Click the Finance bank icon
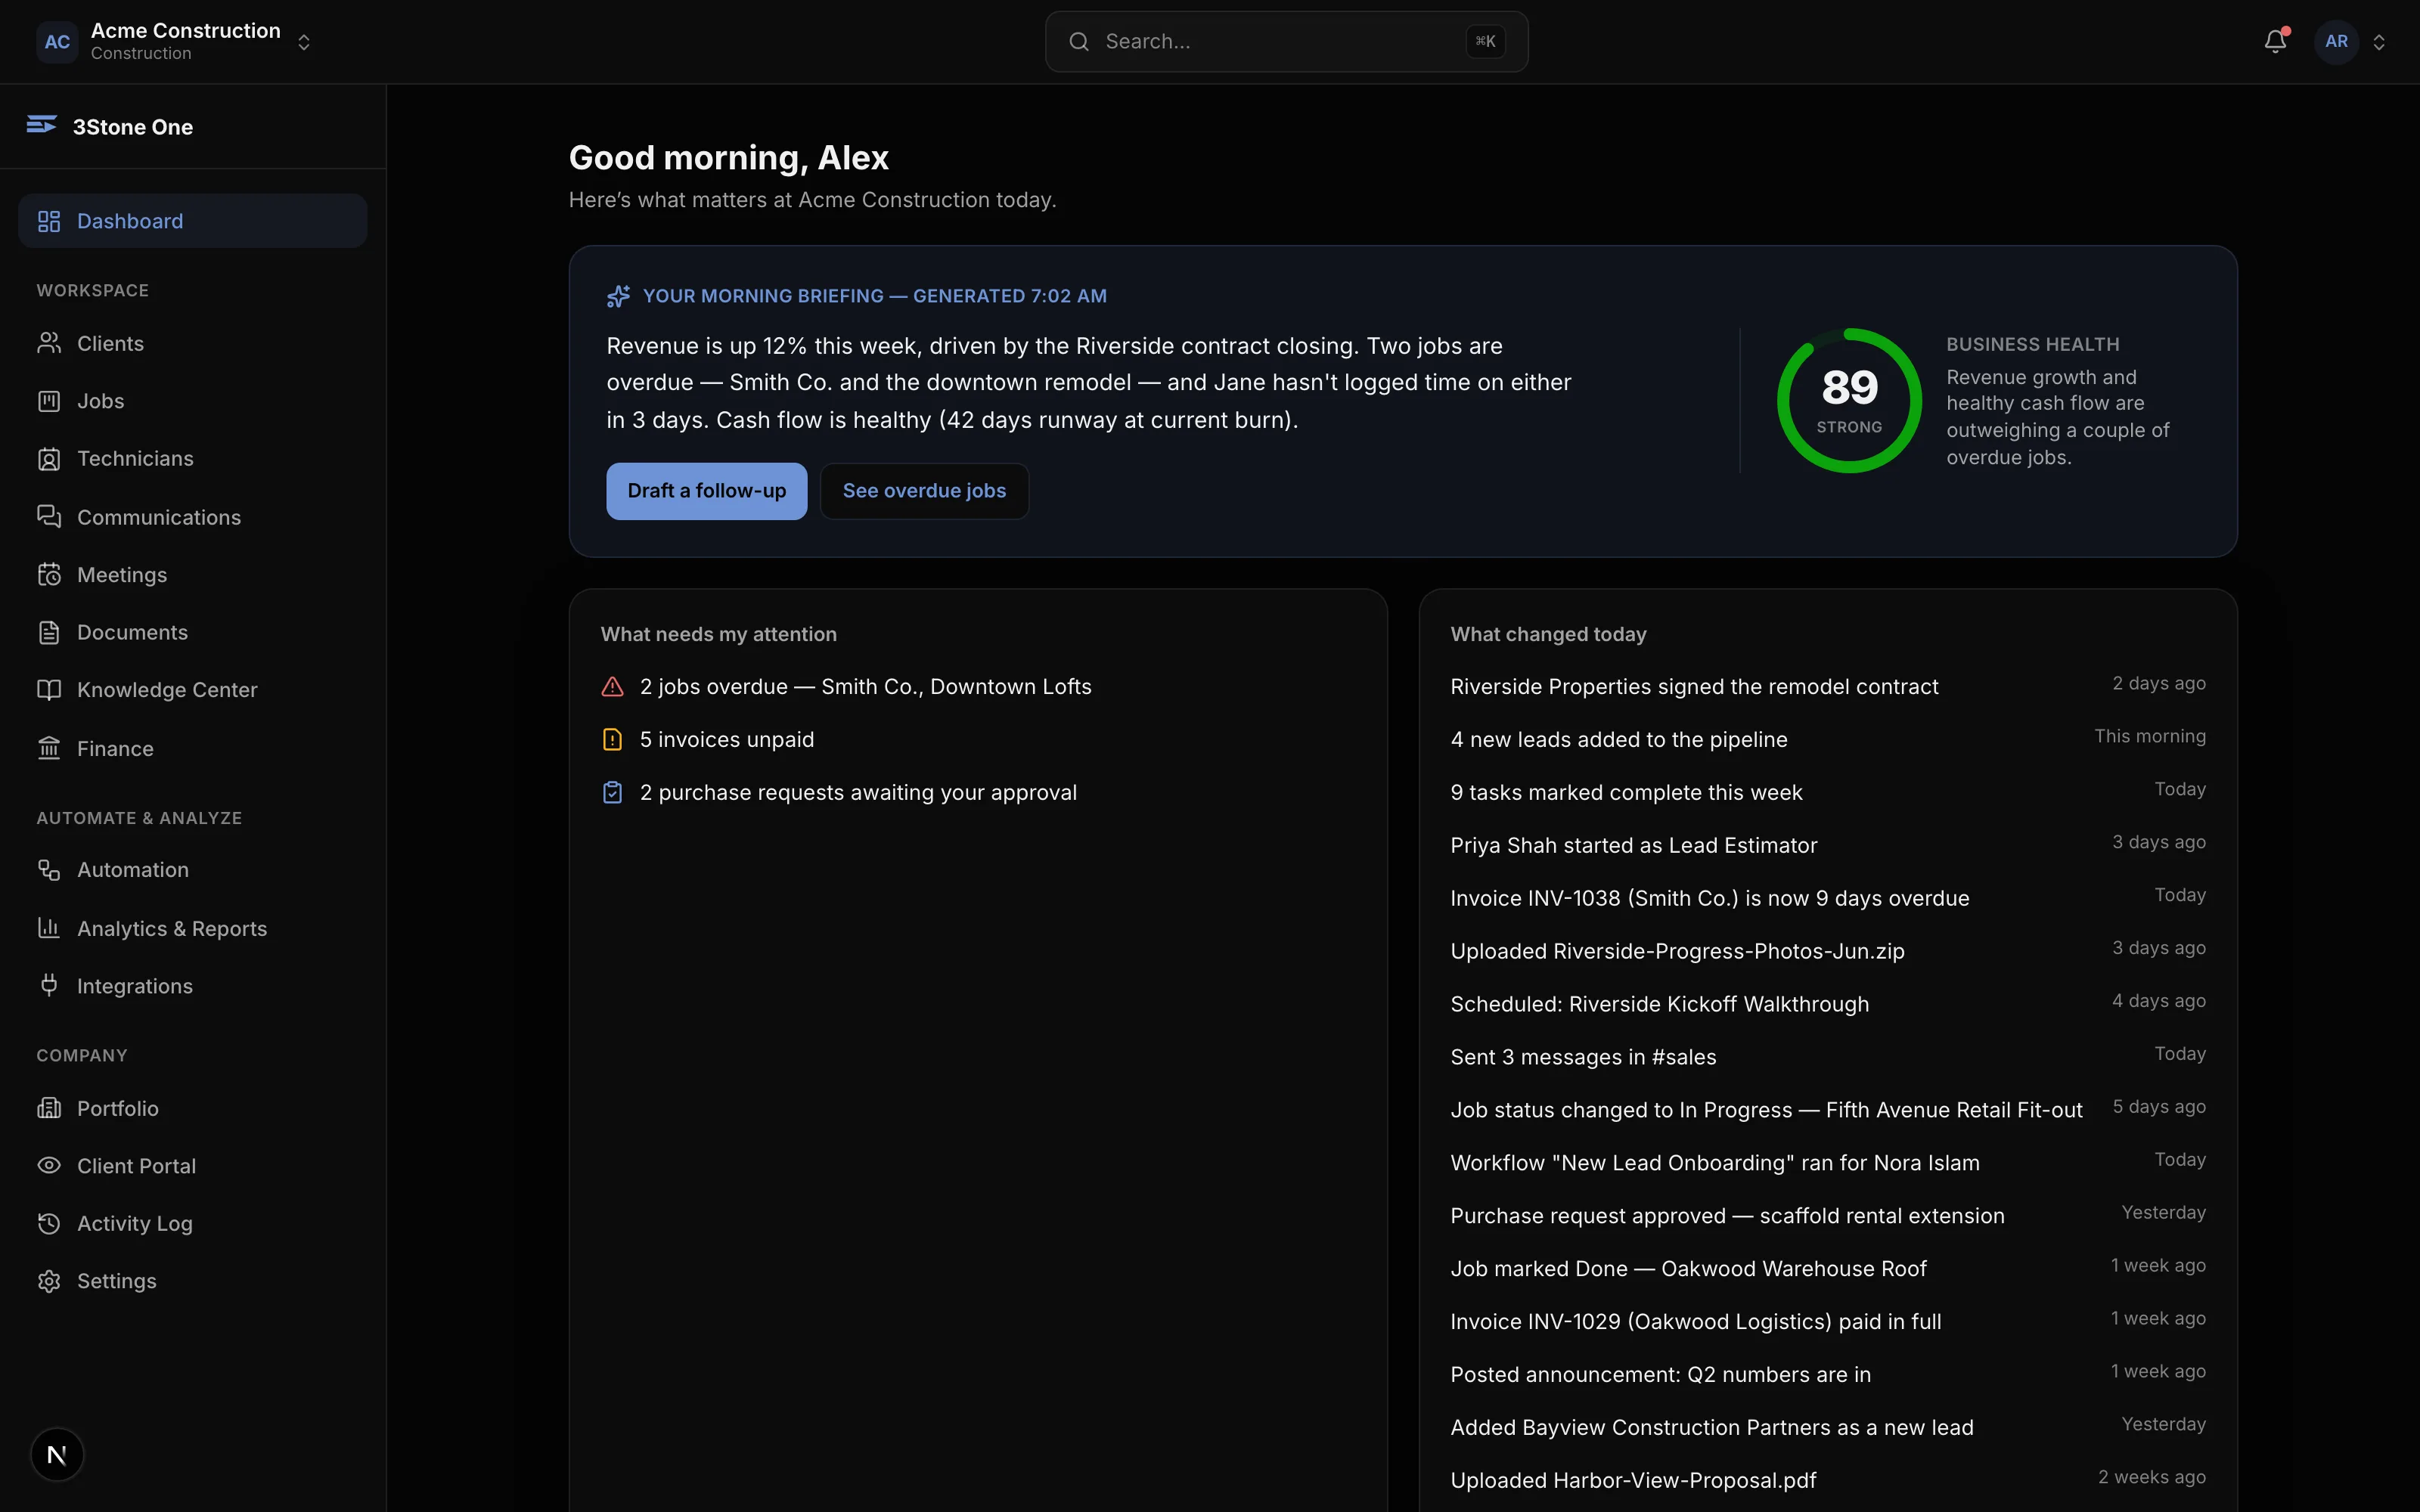This screenshot has height=1512, width=2420. click(x=49, y=748)
